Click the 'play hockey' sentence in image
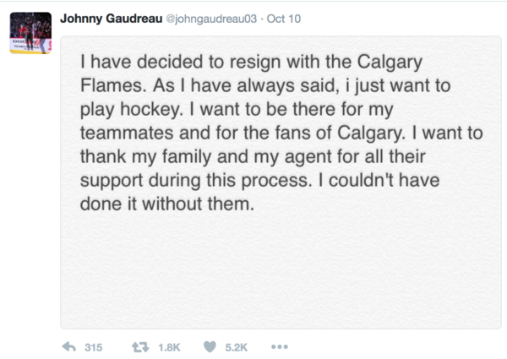This screenshot has width=507, height=359. coord(132,109)
